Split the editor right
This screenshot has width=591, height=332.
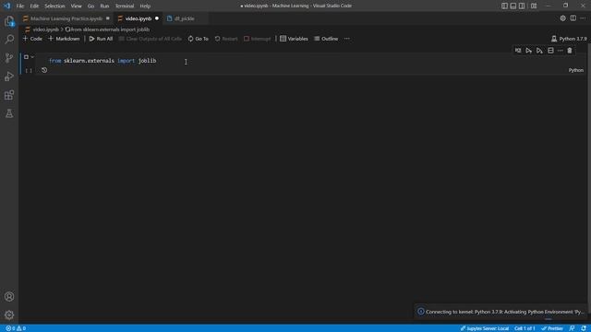573,18
